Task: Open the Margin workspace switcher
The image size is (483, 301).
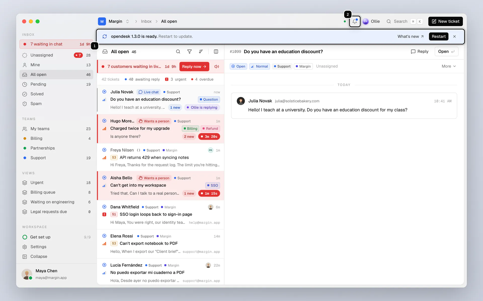Action: pyautogui.click(x=114, y=21)
